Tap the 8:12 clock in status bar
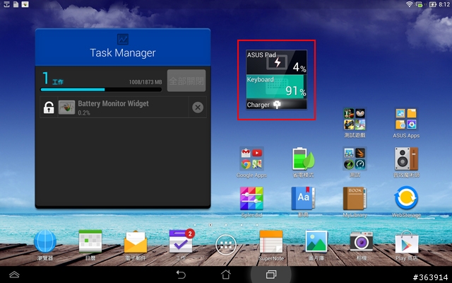Viewport: 452px width, 283px height. (x=444, y=4)
